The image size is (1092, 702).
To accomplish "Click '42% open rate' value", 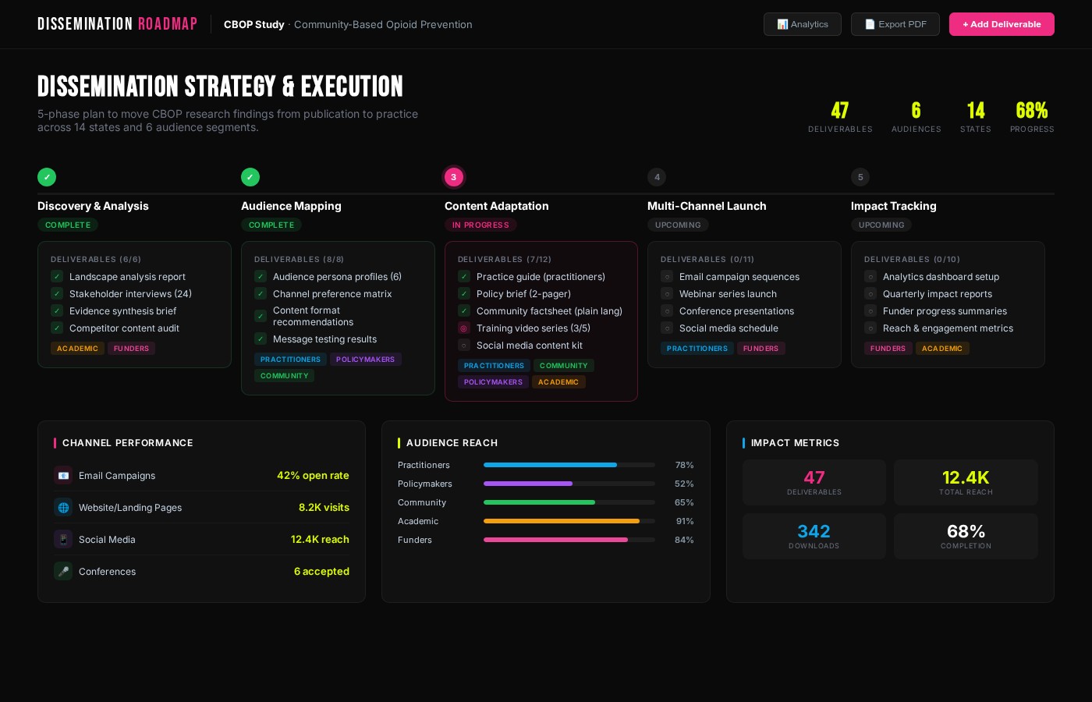I will [x=313, y=475].
